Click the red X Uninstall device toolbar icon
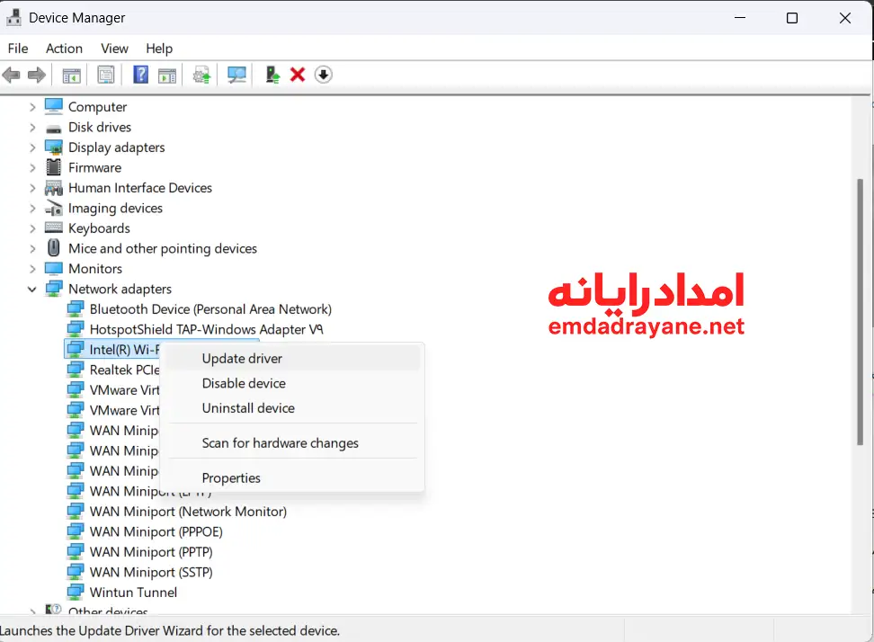Screen dimensions: 874x642 pyautogui.click(x=297, y=75)
